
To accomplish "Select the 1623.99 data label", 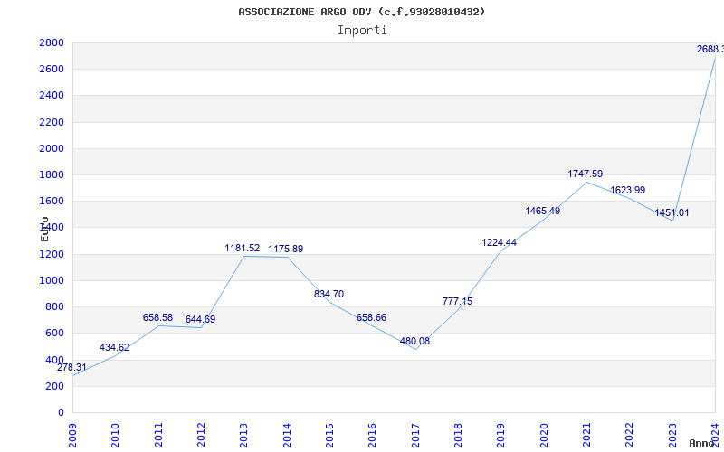I will (628, 191).
